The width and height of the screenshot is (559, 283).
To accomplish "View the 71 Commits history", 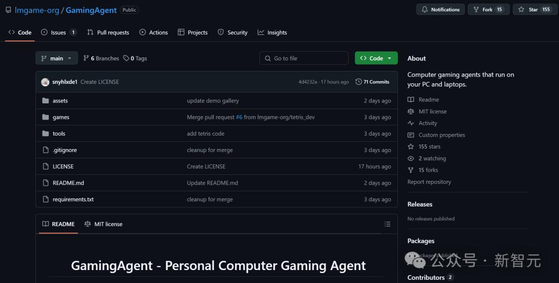I will pos(372,82).
